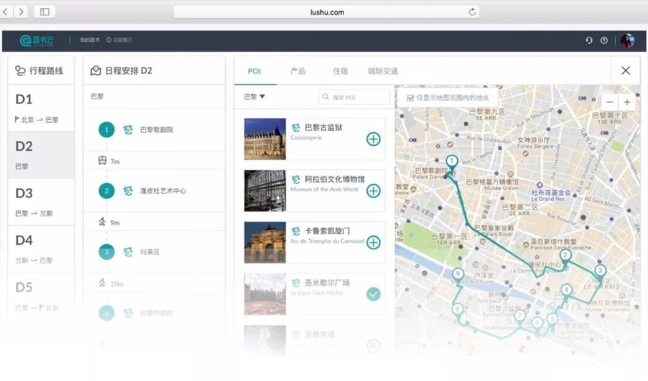This screenshot has width=648, height=381.
Task: Click the 巴黎古监狱 title
Action: click(323, 128)
